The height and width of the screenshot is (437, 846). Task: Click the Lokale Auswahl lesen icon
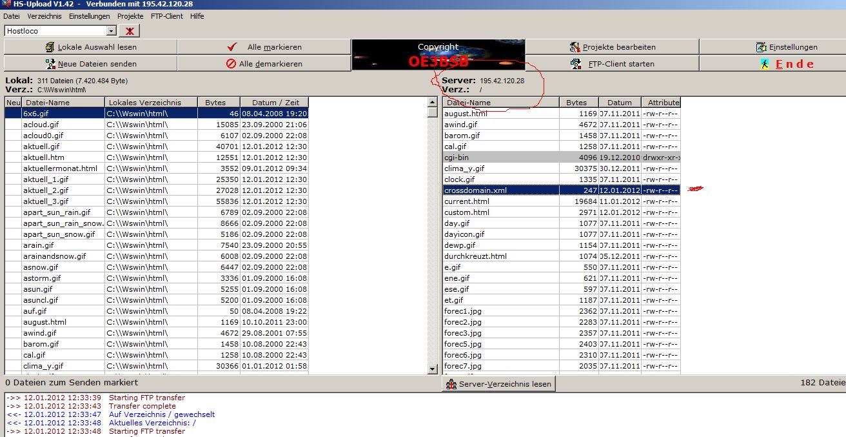click(x=50, y=47)
